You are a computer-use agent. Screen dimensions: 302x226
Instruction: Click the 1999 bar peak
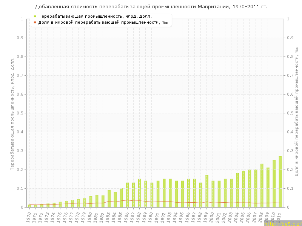(x=207, y=176)
